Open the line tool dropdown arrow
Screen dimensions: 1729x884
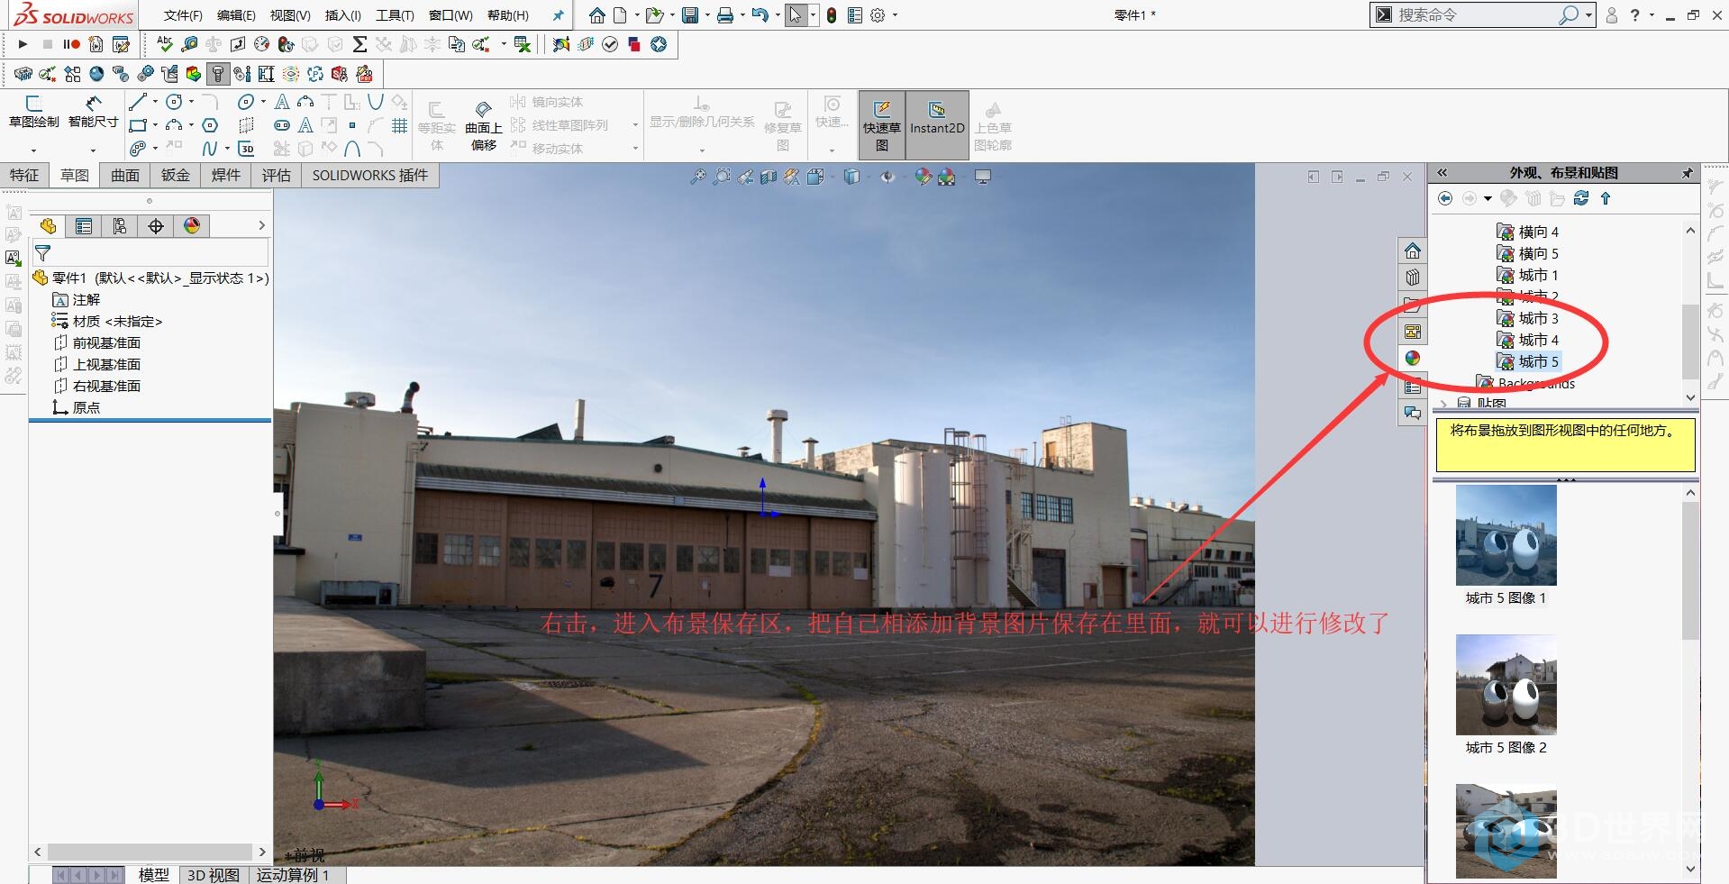click(155, 102)
